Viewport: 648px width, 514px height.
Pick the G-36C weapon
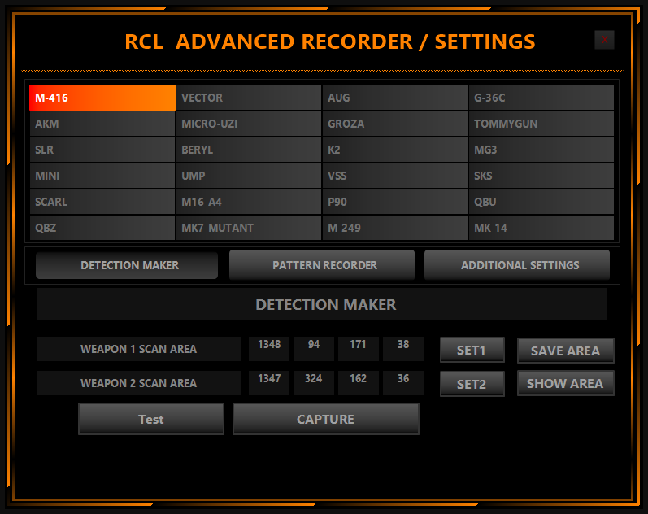click(x=541, y=98)
